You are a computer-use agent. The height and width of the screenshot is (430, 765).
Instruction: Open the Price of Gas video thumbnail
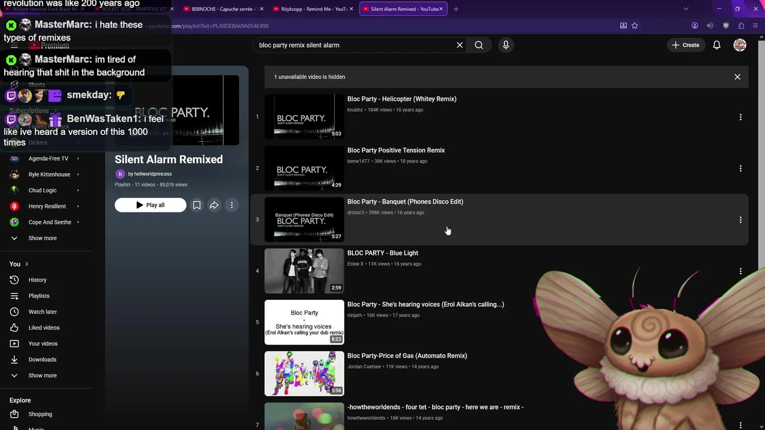304,373
